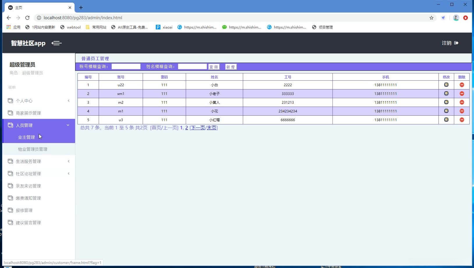The image size is (474, 268).
Task: Expand the 个人中心 menu
Action: pos(39,101)
